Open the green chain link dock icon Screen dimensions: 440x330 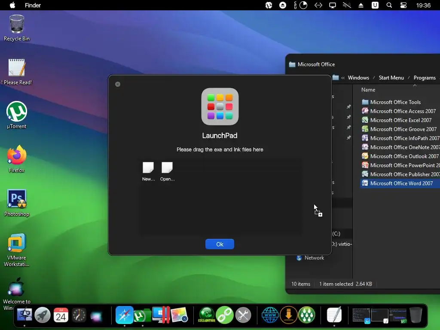[225, 315]
